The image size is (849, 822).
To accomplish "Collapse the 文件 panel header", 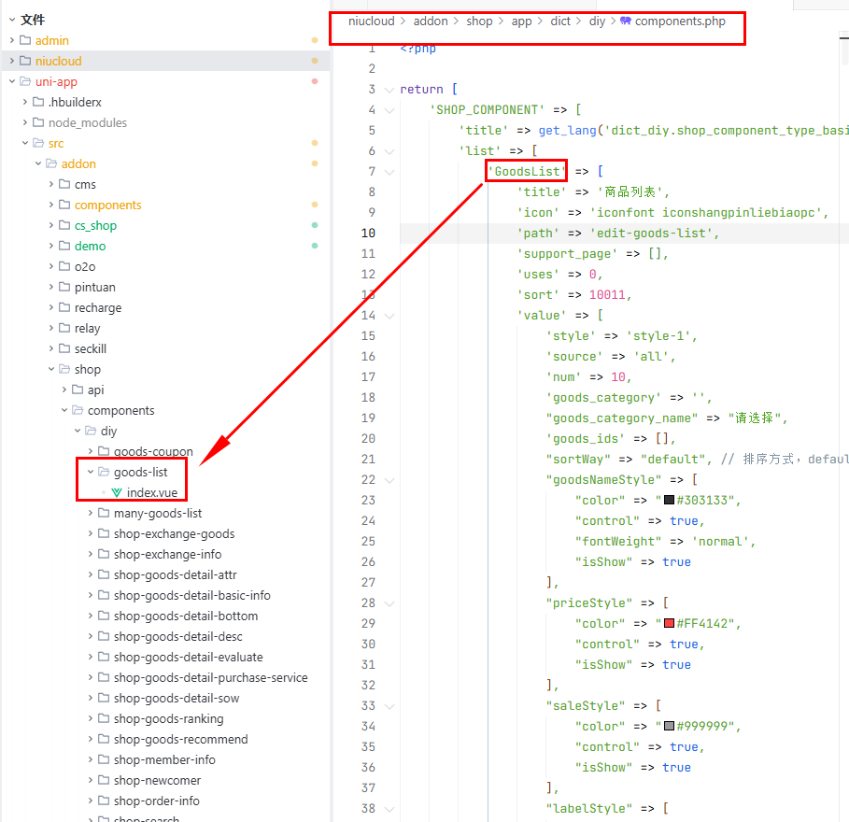I will coord(11,20).
